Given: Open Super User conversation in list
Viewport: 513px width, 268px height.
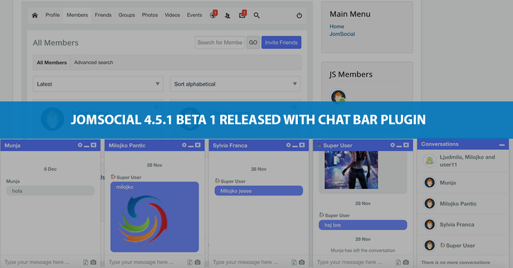Looking at the screenshot, I should tap(463, 246).
